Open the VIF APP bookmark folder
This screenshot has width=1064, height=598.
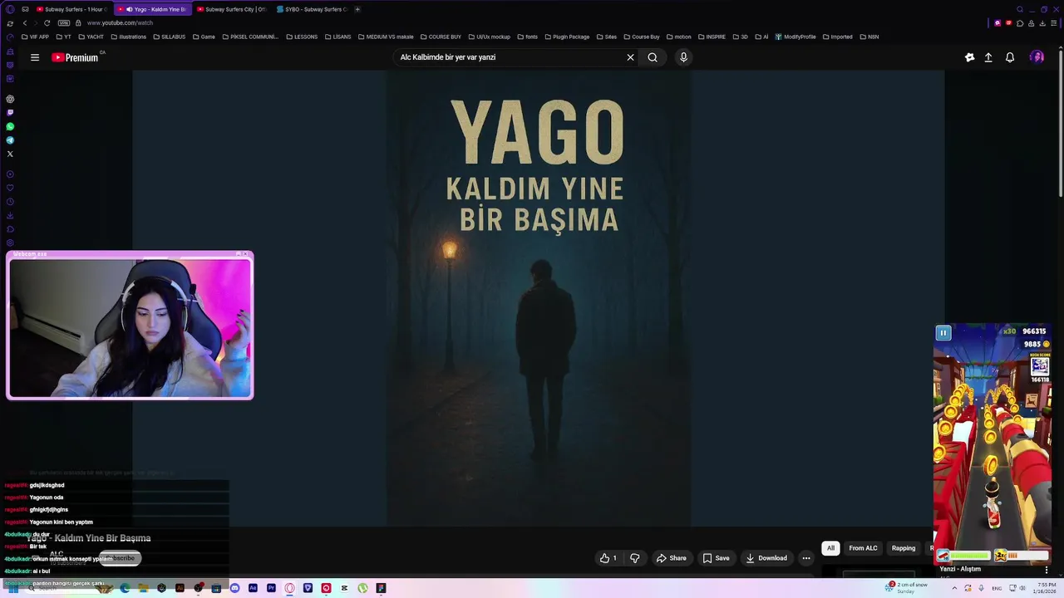click(35, 37)
